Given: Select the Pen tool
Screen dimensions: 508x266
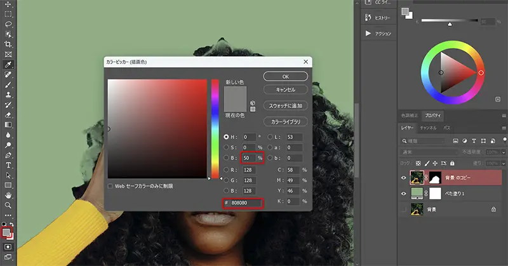Looking at the screenshot, I should (x=8, y=155).
